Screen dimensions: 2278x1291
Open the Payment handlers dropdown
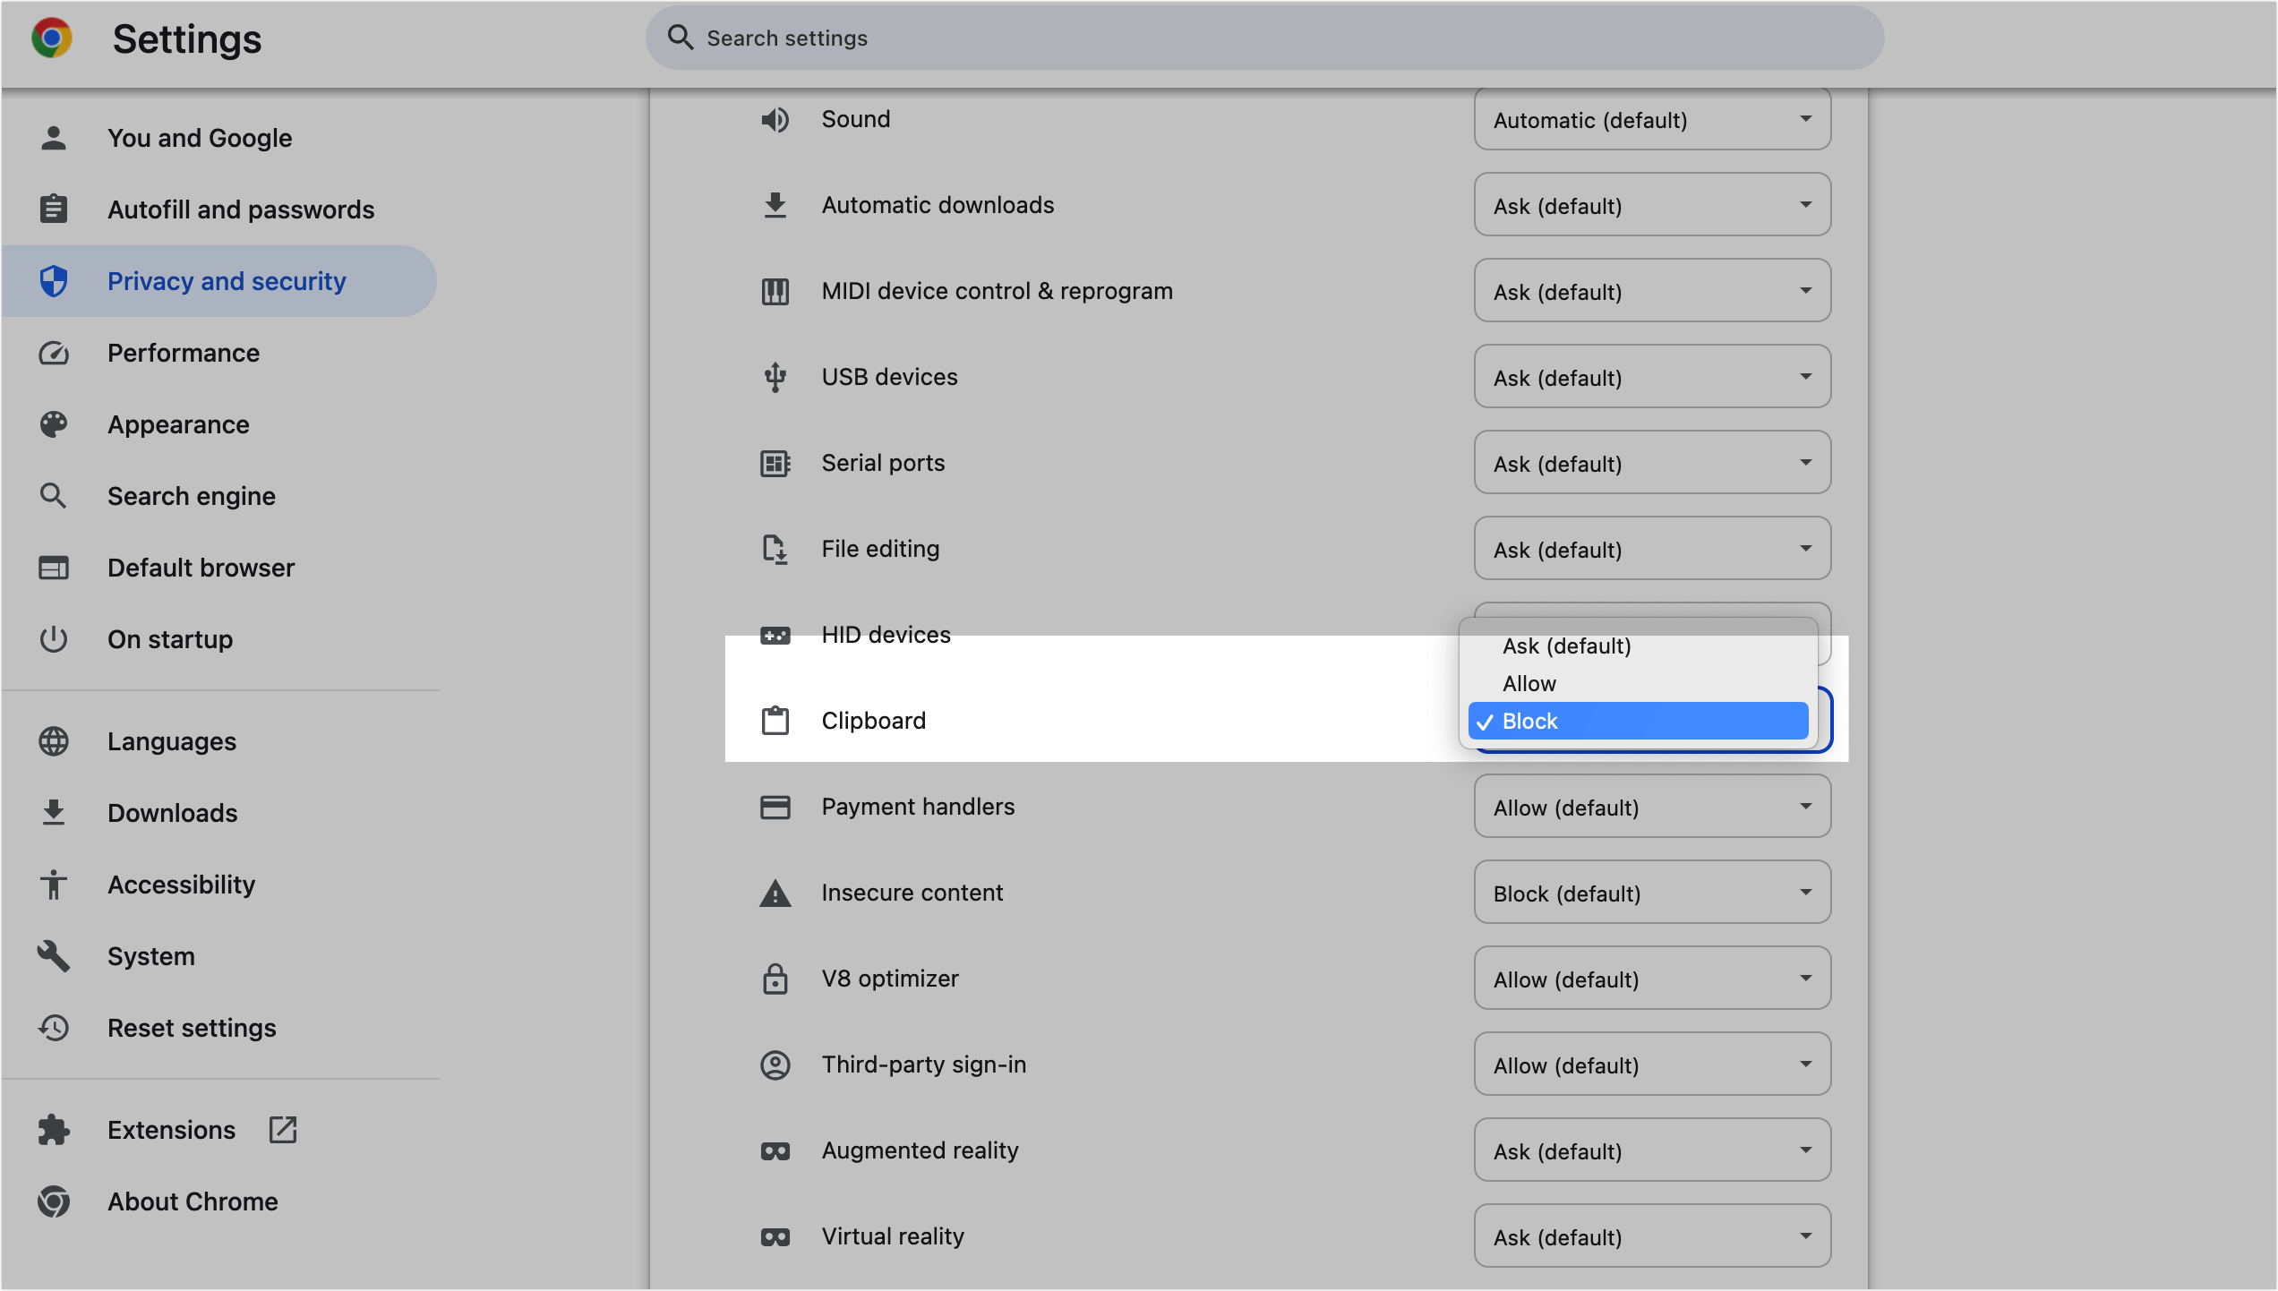point(1651,807)
